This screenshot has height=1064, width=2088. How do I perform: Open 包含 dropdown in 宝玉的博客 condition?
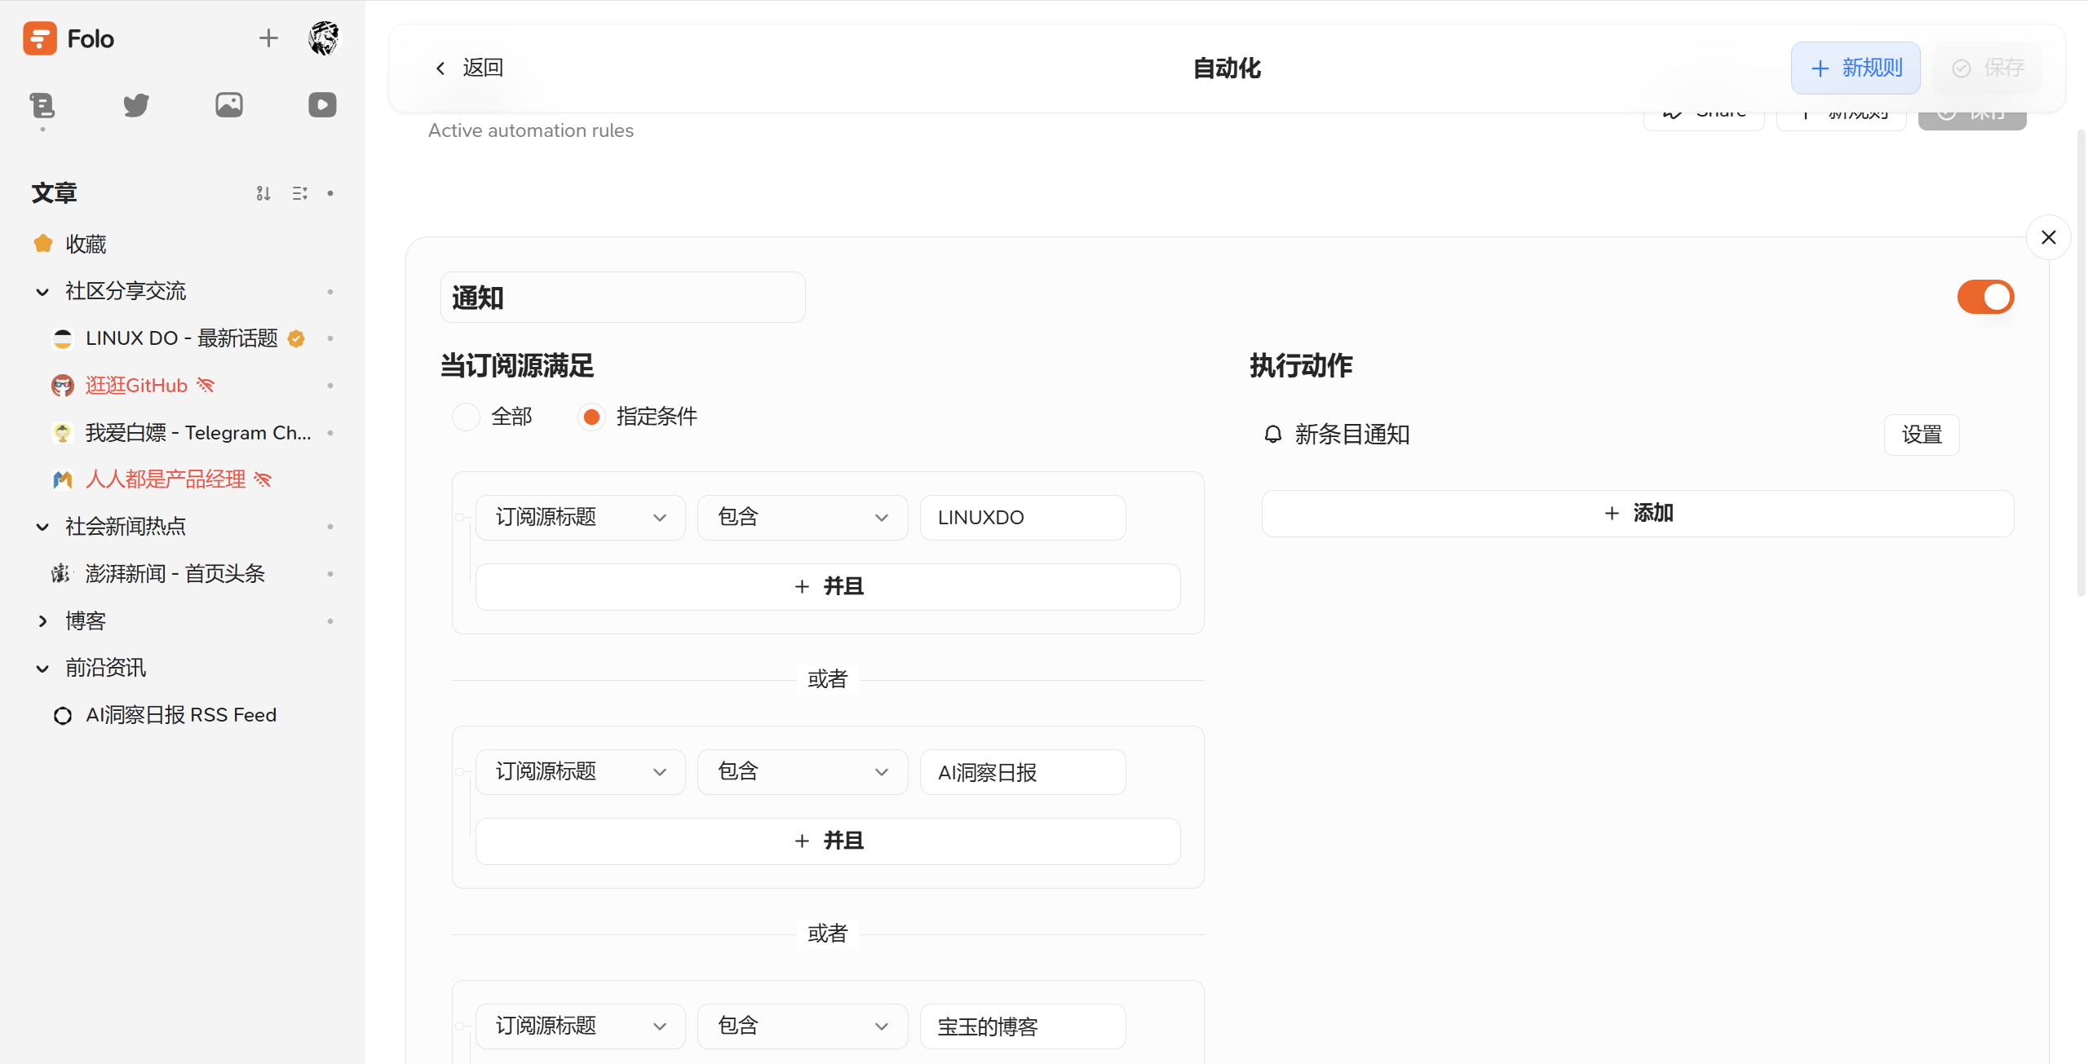pos(803,1026)
